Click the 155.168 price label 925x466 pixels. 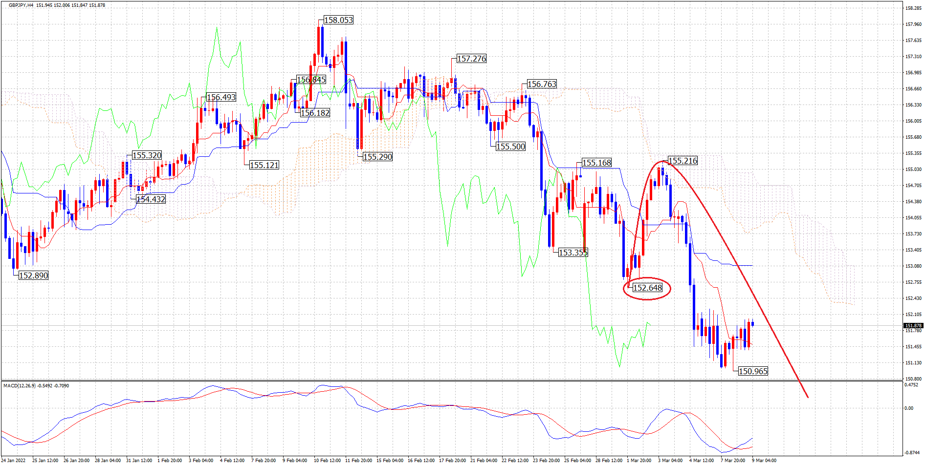coord(596,163)
